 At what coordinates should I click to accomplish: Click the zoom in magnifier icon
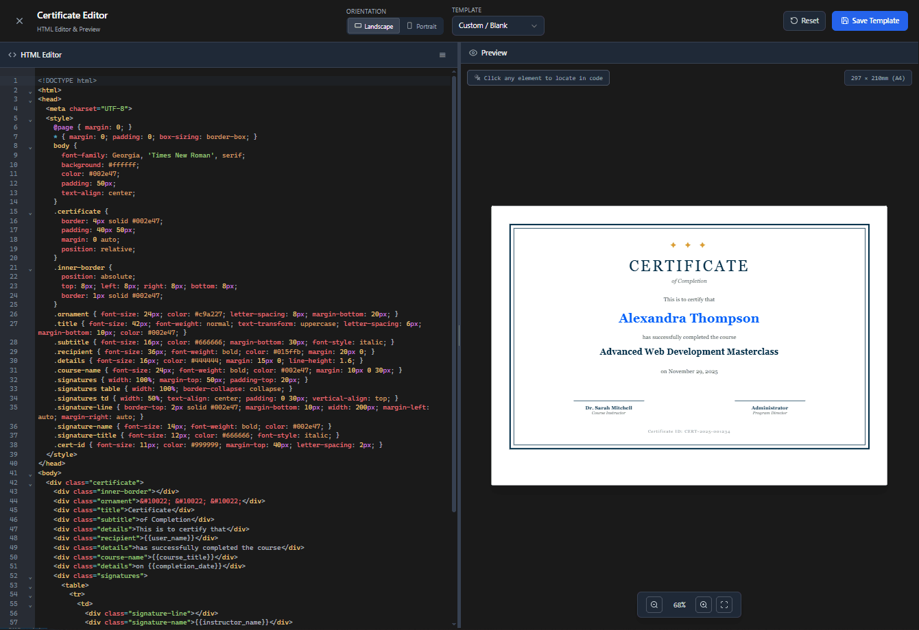click(703, 605)
